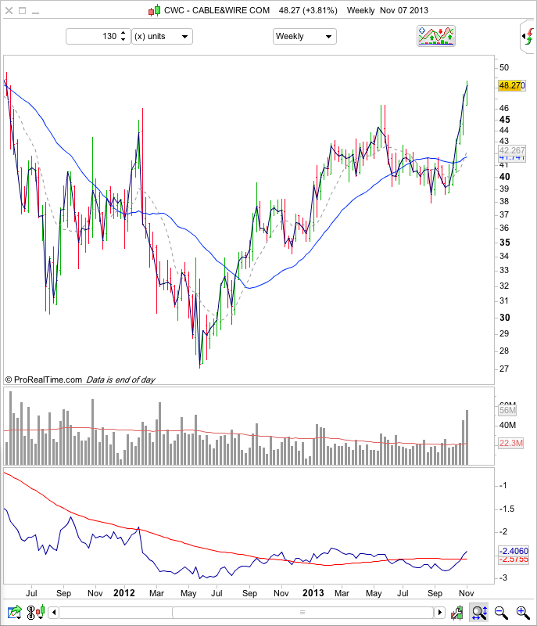Viewport: 537px width, 626px height.
Task: Click the 2012 year label on time axis
Action: [x=124, y=593]
